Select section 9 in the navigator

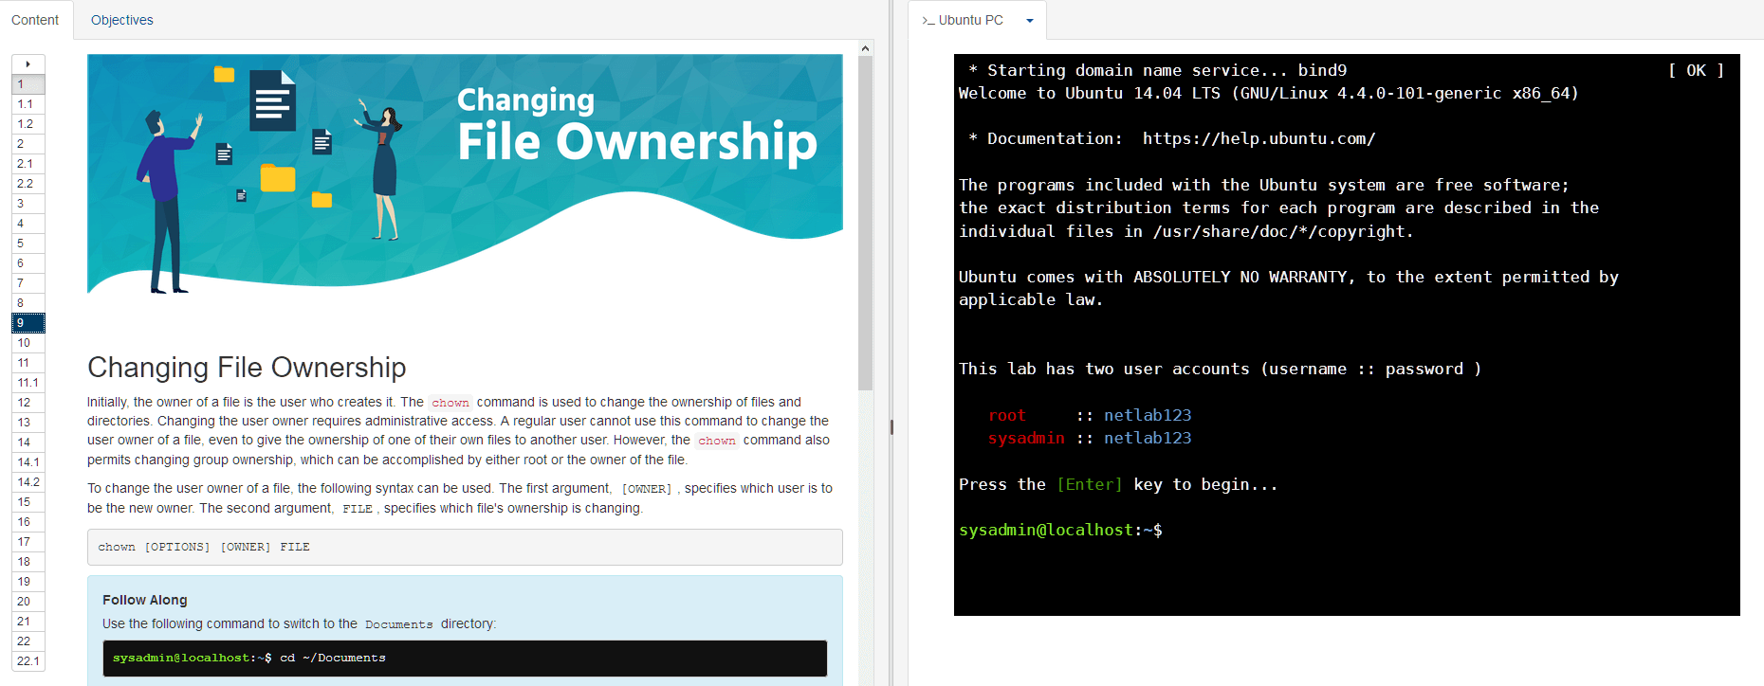pos(28,323)
